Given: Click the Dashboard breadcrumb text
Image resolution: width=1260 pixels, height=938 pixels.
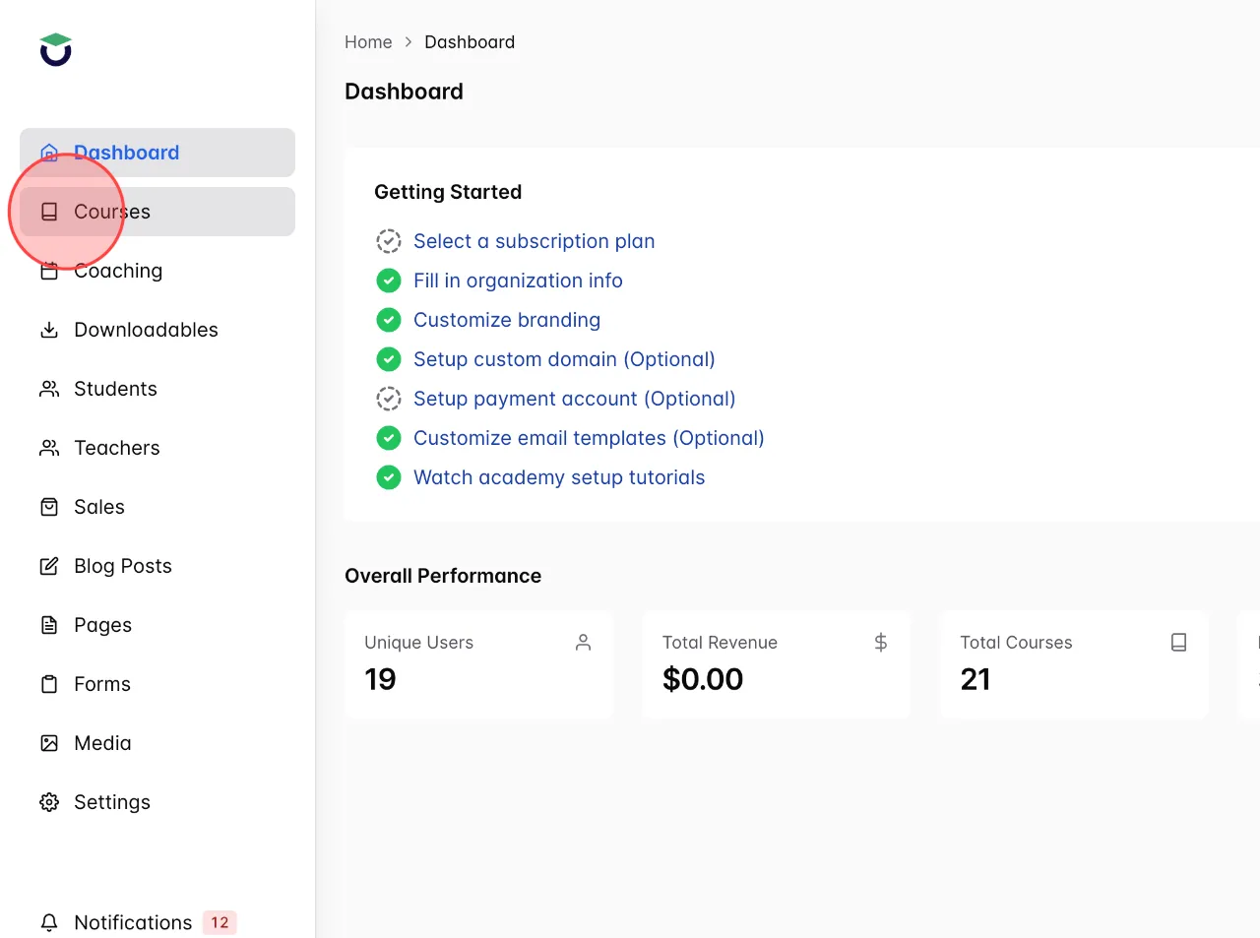Looking at the screenshot, I should (x=470, y=42).
